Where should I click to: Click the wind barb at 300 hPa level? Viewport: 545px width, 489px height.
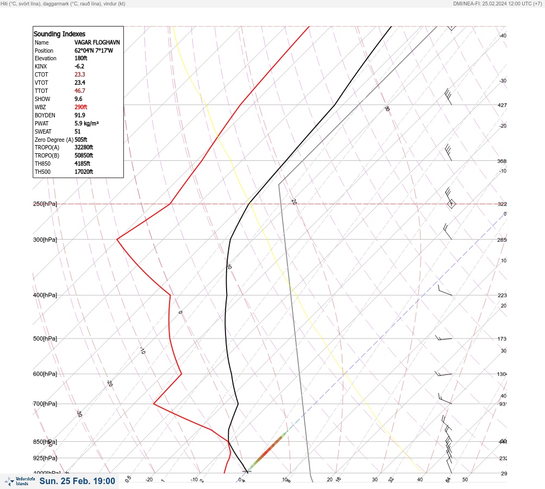[447, 232]
